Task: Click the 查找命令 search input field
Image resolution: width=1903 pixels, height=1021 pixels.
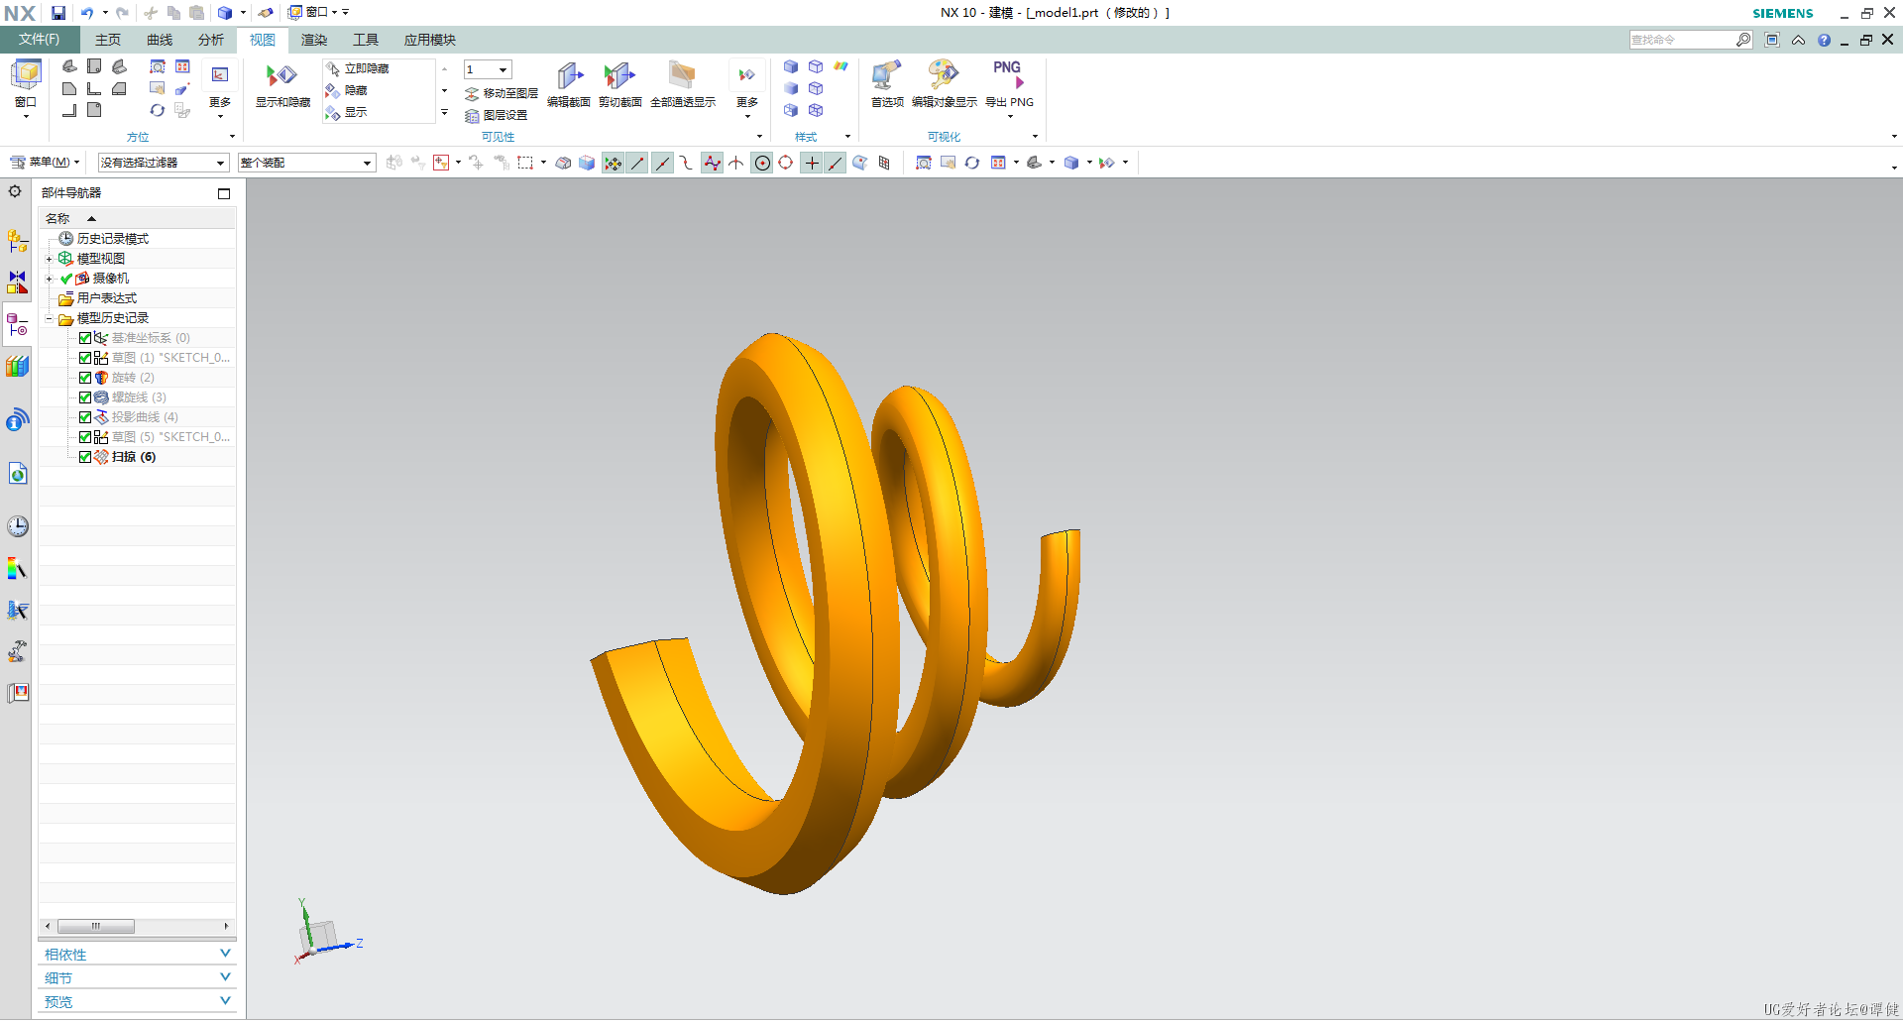Action: [1682, 40]
